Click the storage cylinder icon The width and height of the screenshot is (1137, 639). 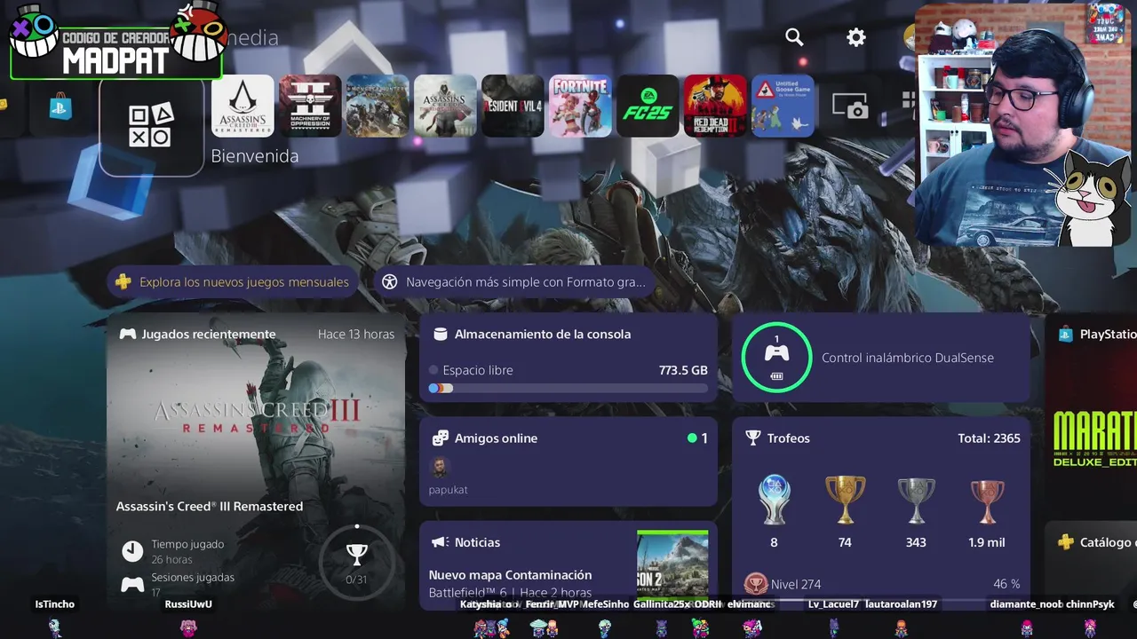[x=440, y=334]
